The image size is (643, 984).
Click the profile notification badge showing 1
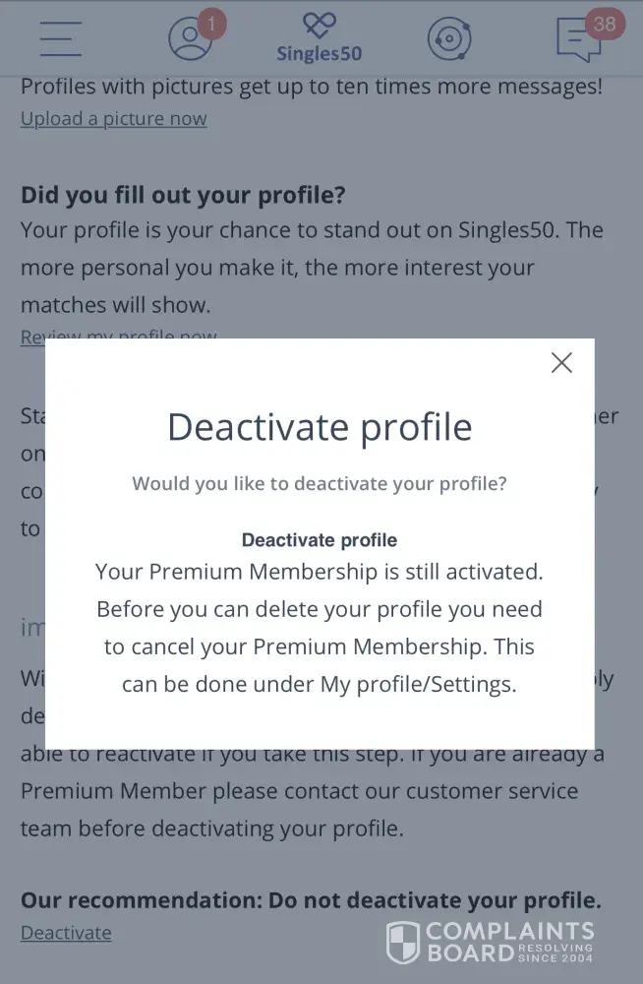coord(211,22)
